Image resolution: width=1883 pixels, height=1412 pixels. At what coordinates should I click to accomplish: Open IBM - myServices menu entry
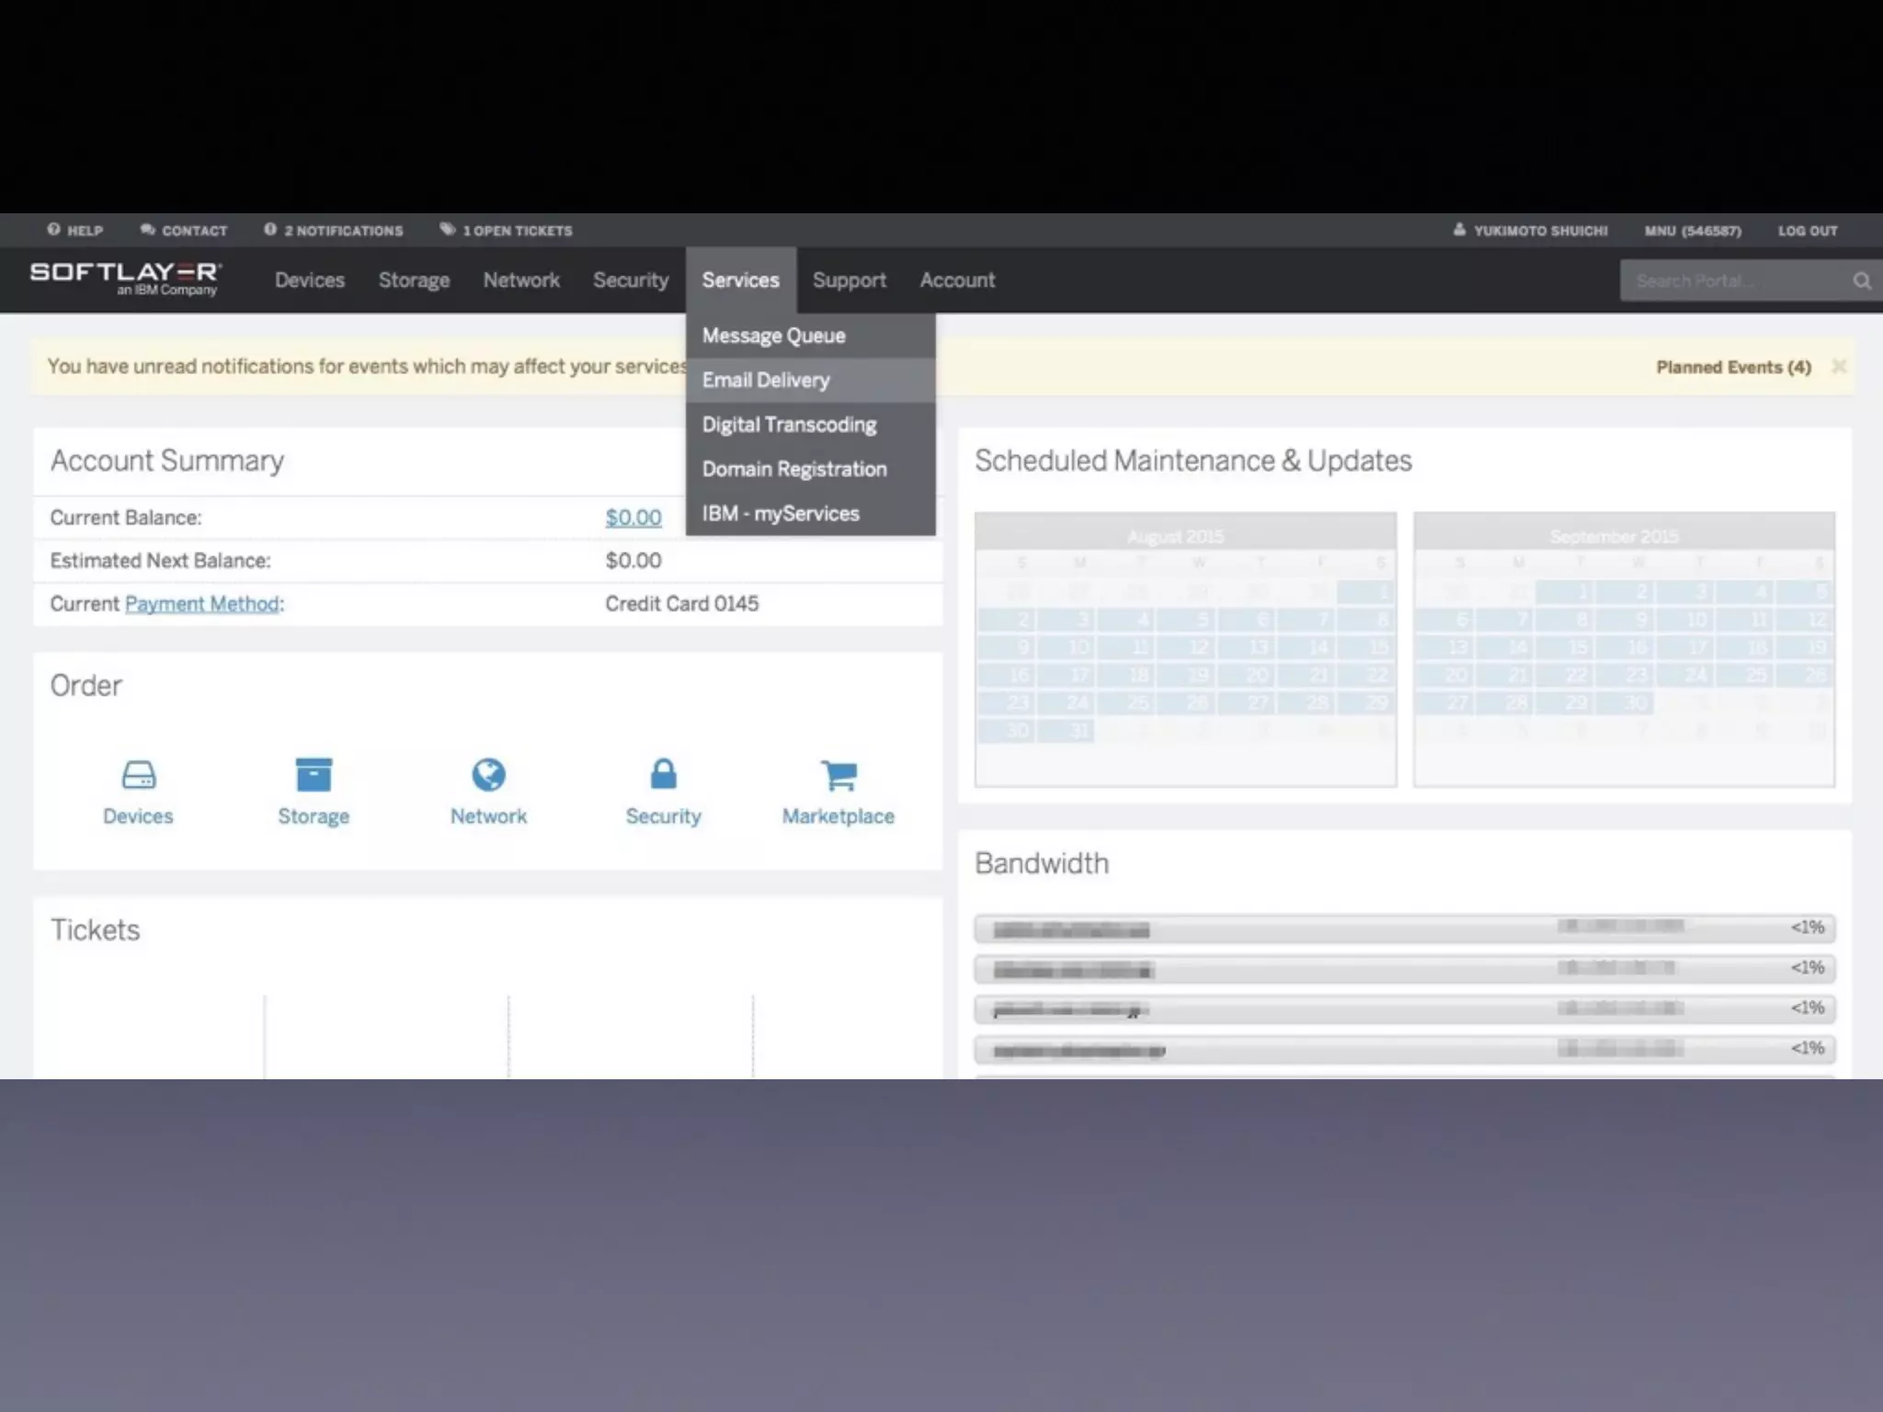click(x=811, y=513)
